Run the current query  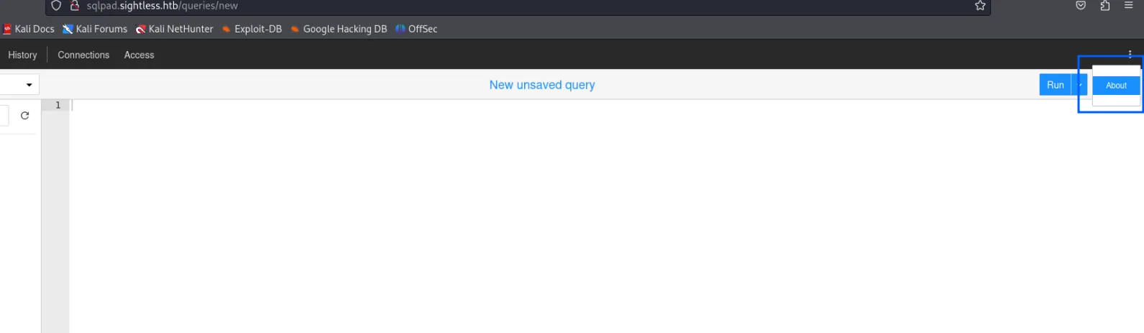click(x=1055, y=85)
